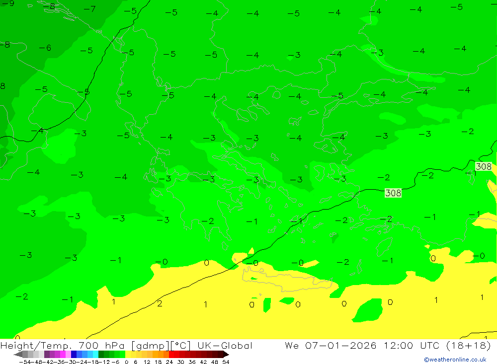Click the bright red legend swatch above 24

click(x=171, y=355)
